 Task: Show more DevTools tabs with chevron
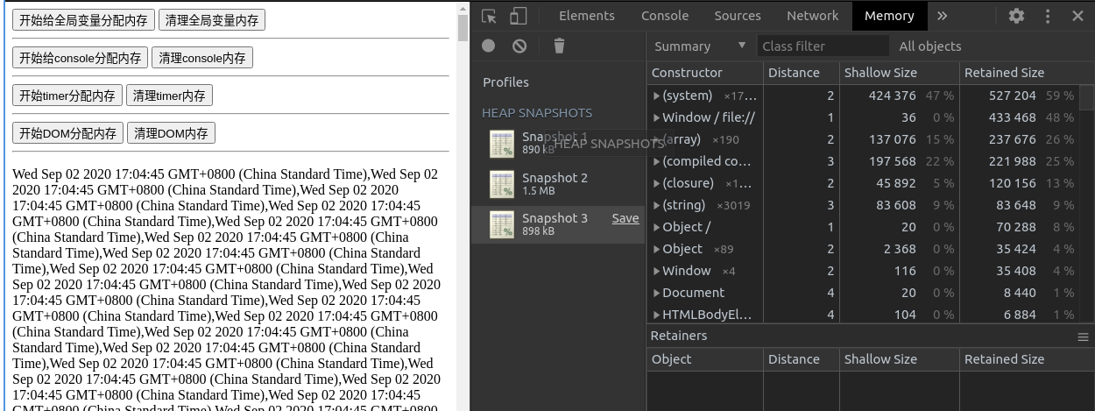(x=943, y=16)
